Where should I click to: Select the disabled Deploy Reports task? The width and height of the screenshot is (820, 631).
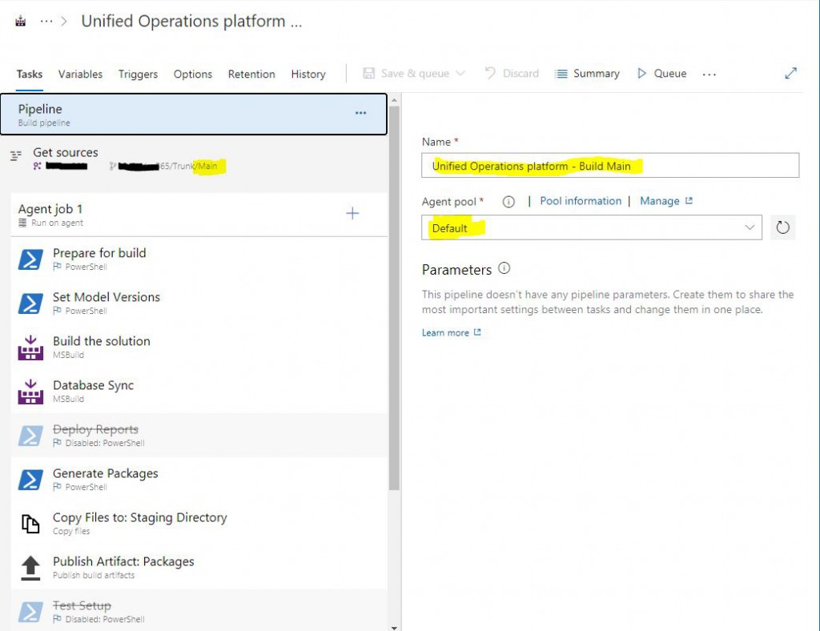(95, 435)
